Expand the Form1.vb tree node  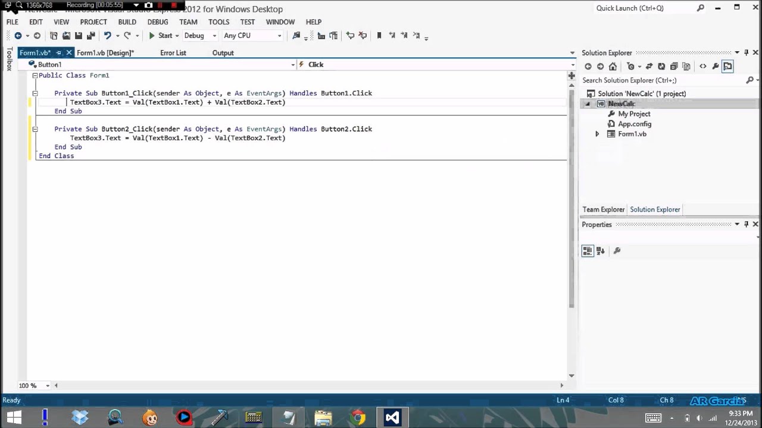point(597,134)
